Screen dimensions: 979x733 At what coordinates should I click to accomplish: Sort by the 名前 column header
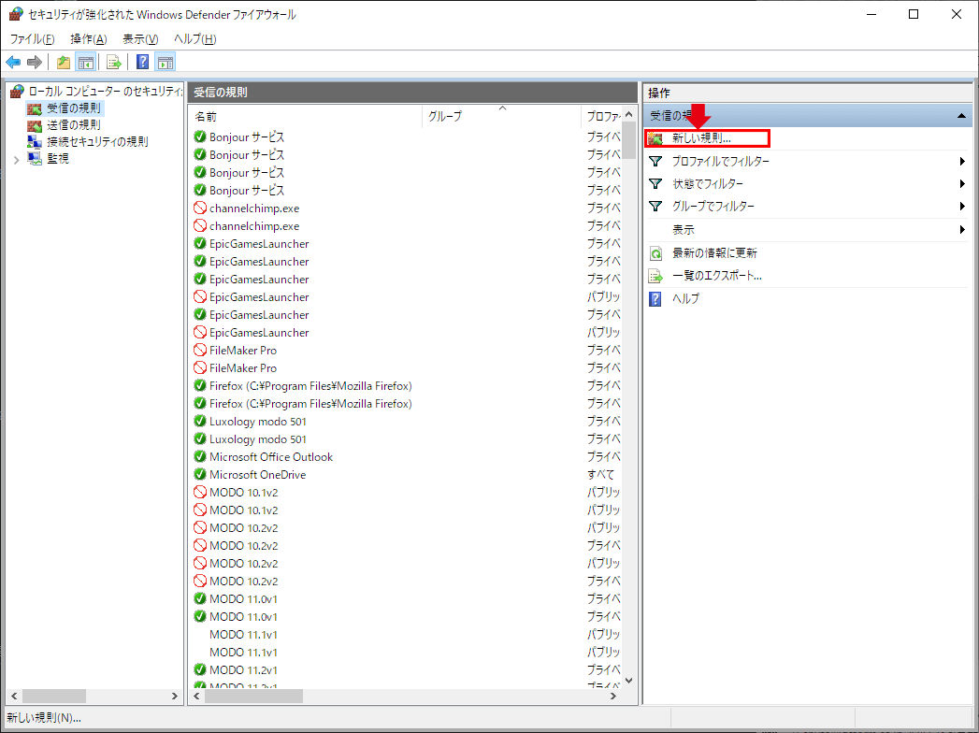pyautogui.click(x=306, y=116)
